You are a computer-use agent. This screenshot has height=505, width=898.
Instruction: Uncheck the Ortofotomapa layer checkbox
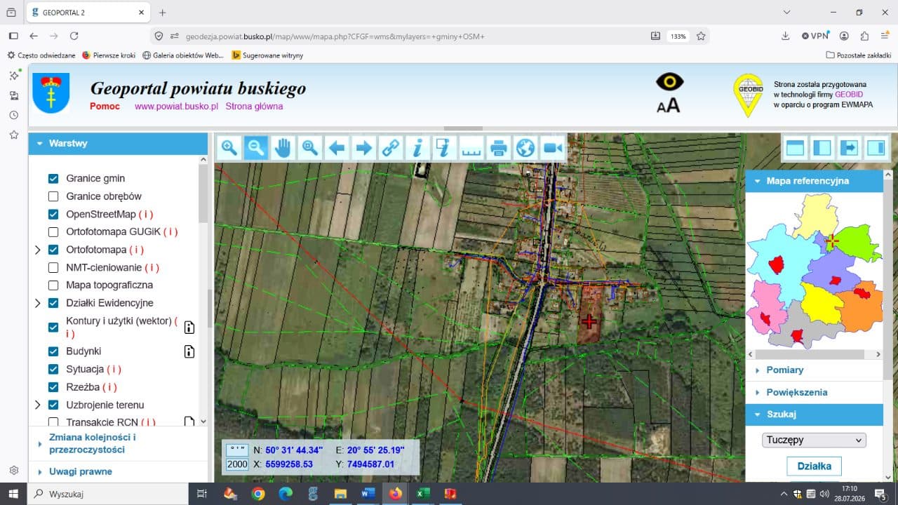pyautogui.click(x=53, y=250)
